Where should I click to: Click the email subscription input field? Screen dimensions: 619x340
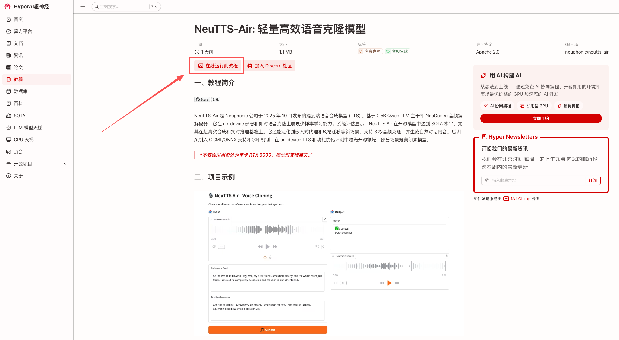point(533,180)
